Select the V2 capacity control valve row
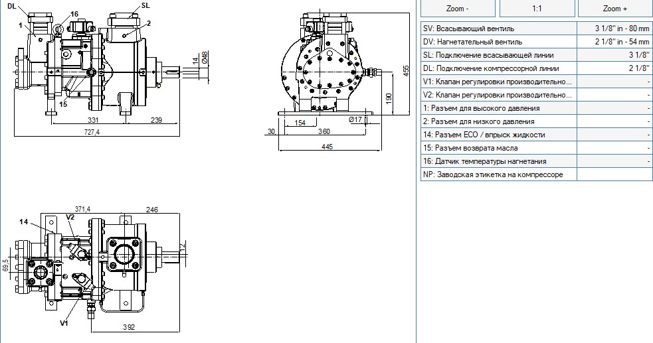 (536, 96)
